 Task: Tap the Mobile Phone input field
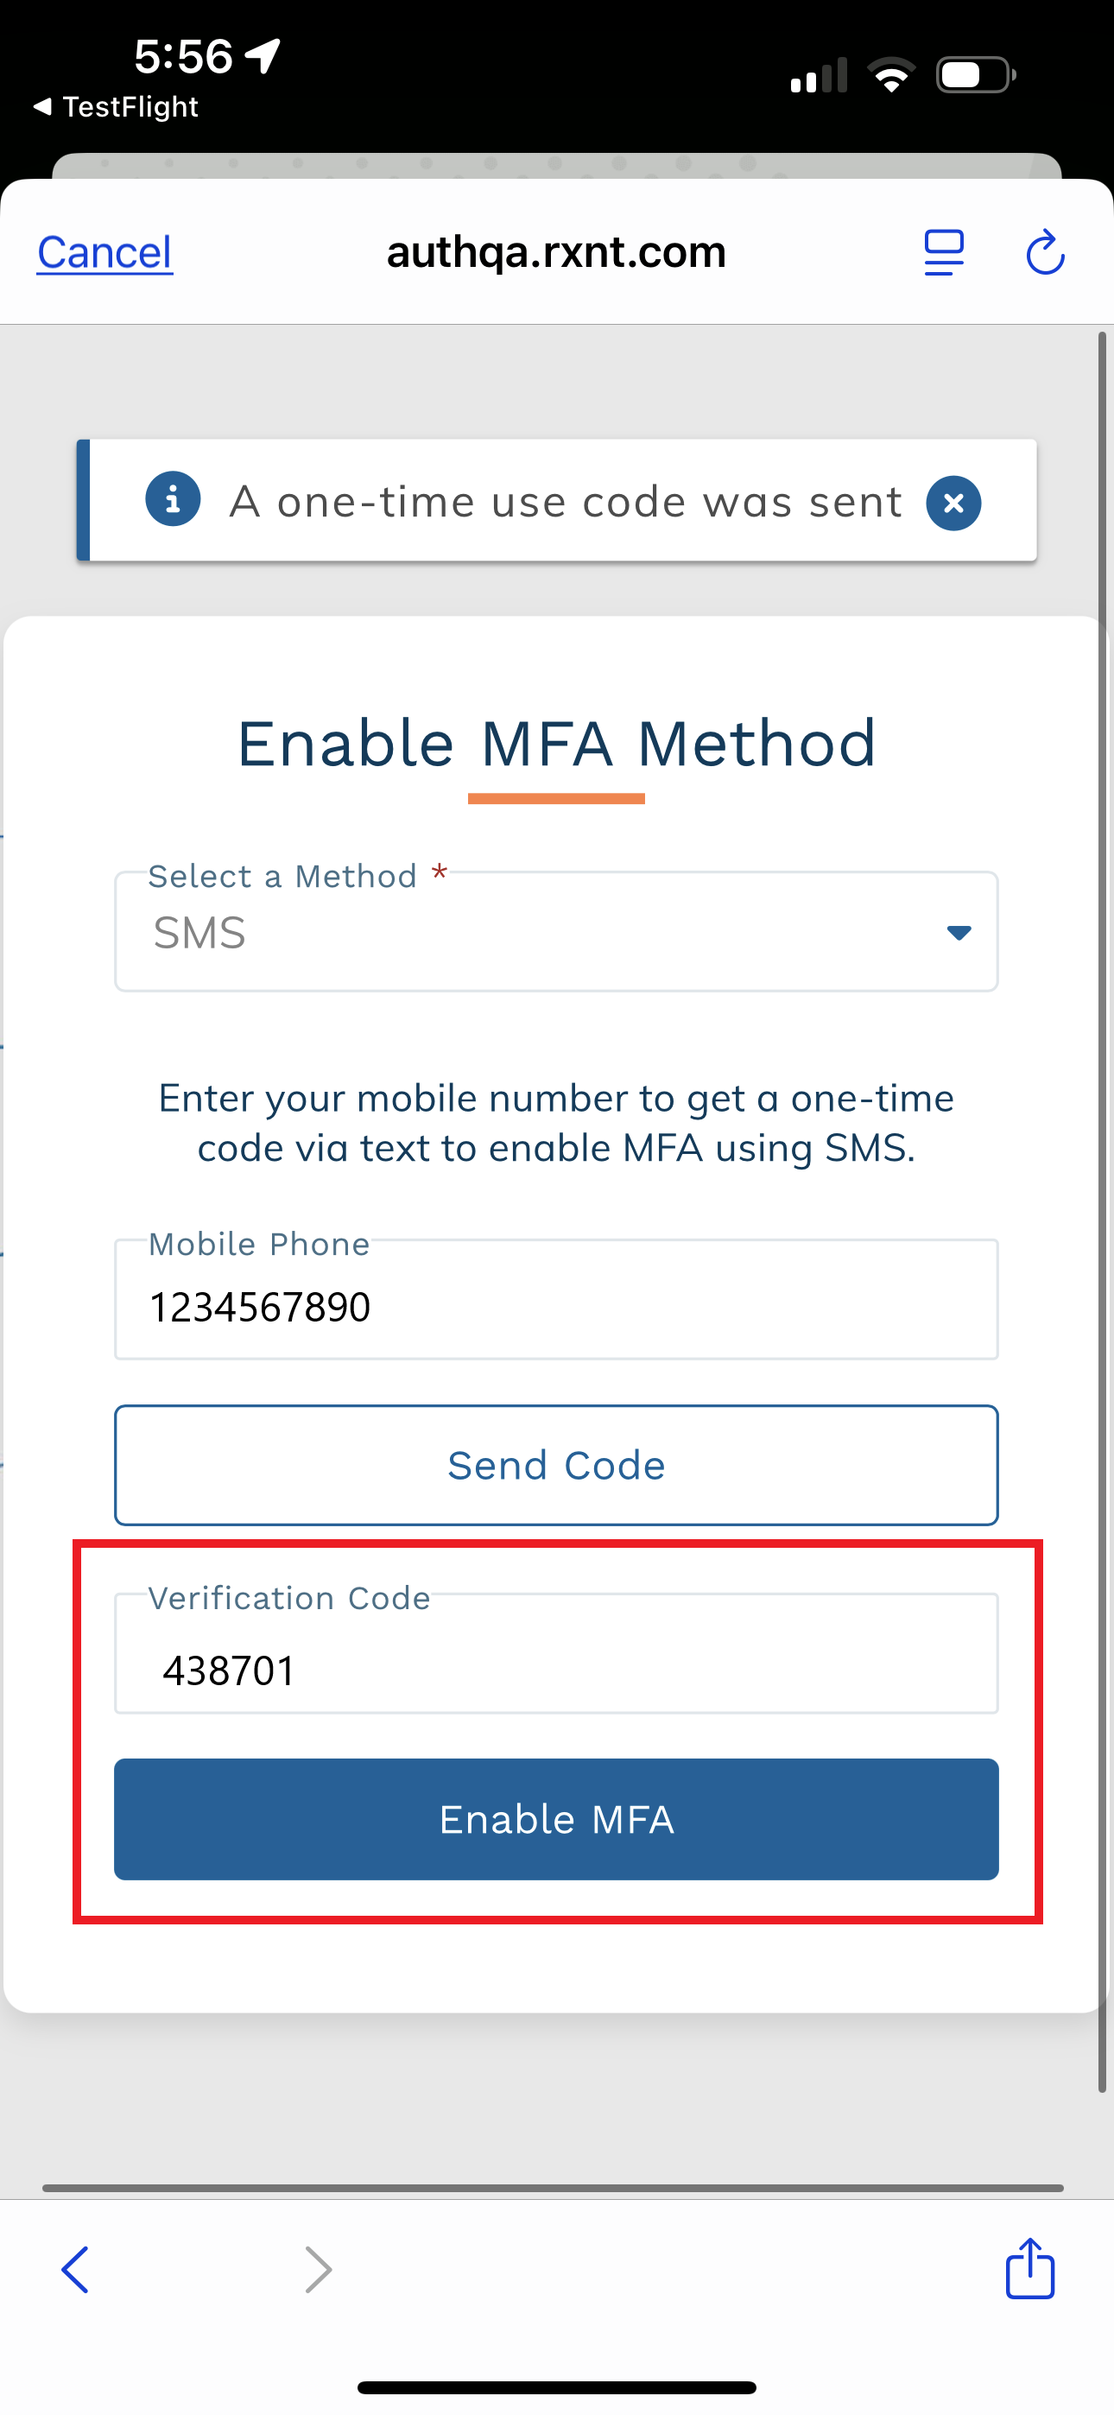556,1304
